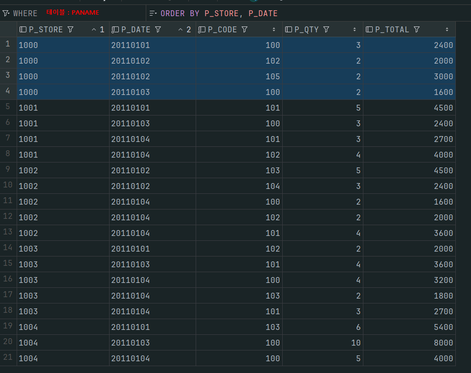The height and width of the screenshot is (373, 471).
Task: Click the P_TOTAL column type icon
Action: (x=369, y=29)
